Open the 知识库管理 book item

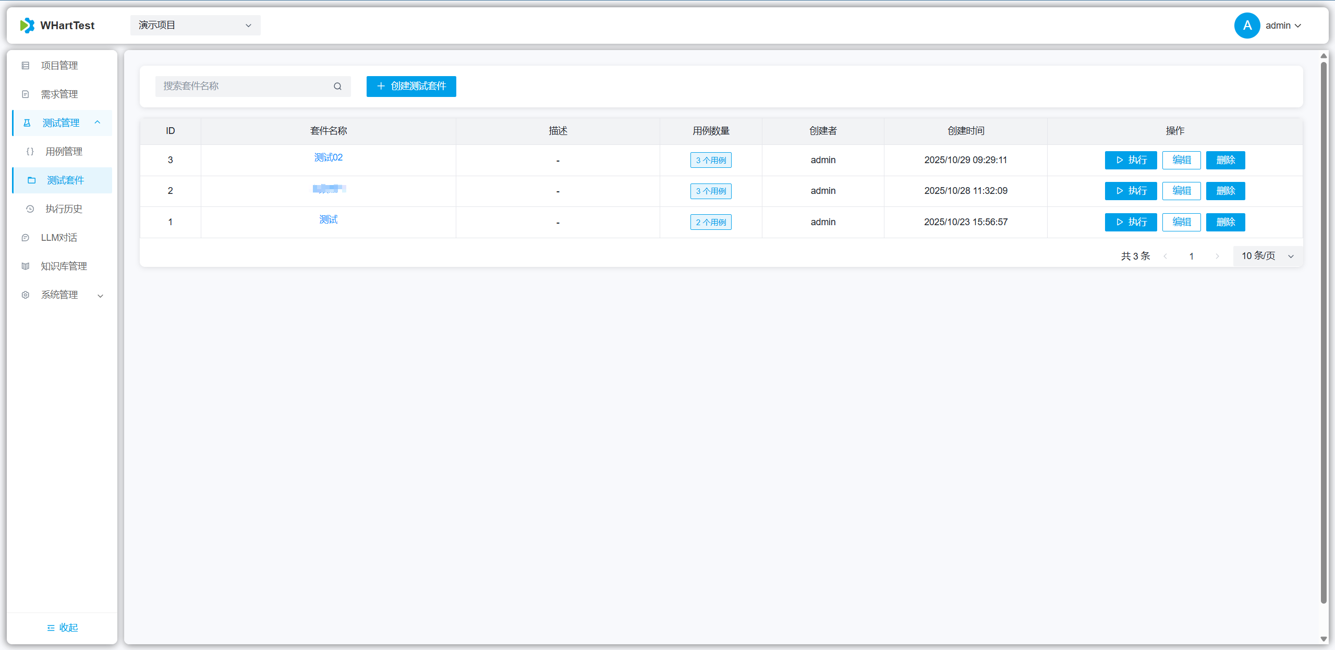(x=64, y=266)
